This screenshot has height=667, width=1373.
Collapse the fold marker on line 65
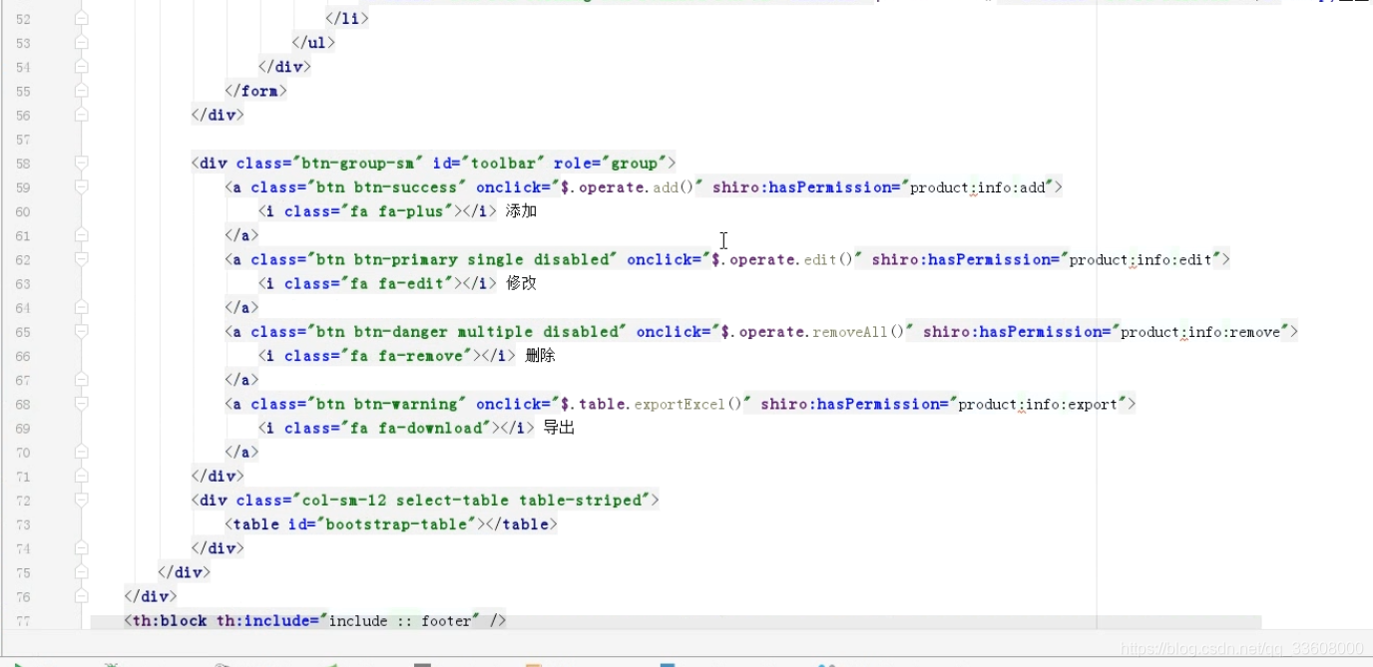[x=82, y=331]
